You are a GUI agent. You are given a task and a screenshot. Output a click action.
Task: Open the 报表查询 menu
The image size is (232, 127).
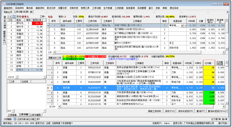(130, 8)
